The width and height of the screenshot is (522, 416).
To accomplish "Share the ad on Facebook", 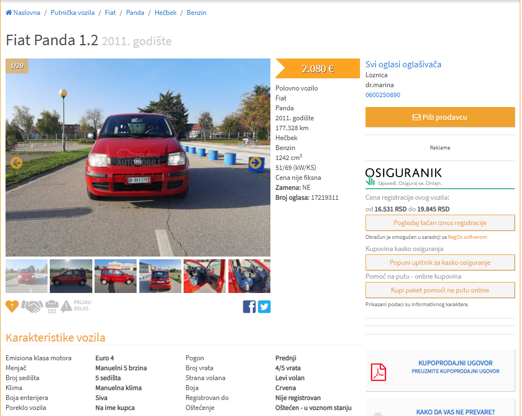I will pyautogui.click(x=249, y=307).
